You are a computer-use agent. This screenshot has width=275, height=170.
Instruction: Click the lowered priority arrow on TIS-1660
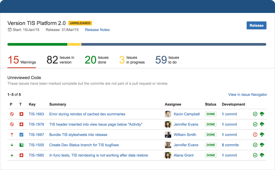[12, 155]
